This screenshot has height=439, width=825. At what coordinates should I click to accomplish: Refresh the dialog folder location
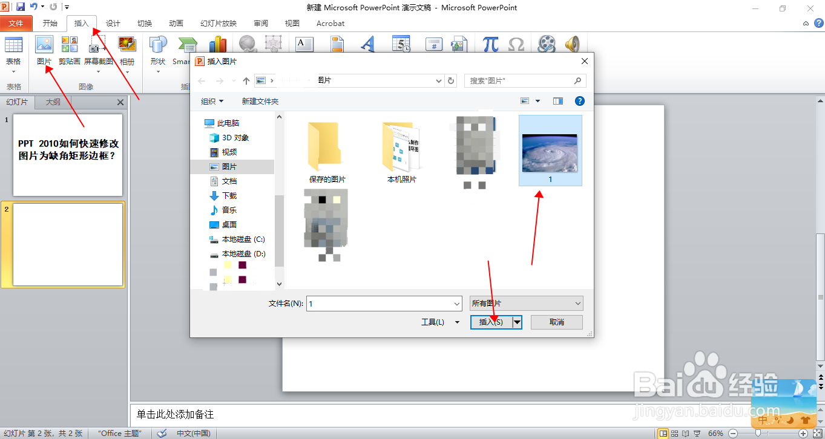451,80
